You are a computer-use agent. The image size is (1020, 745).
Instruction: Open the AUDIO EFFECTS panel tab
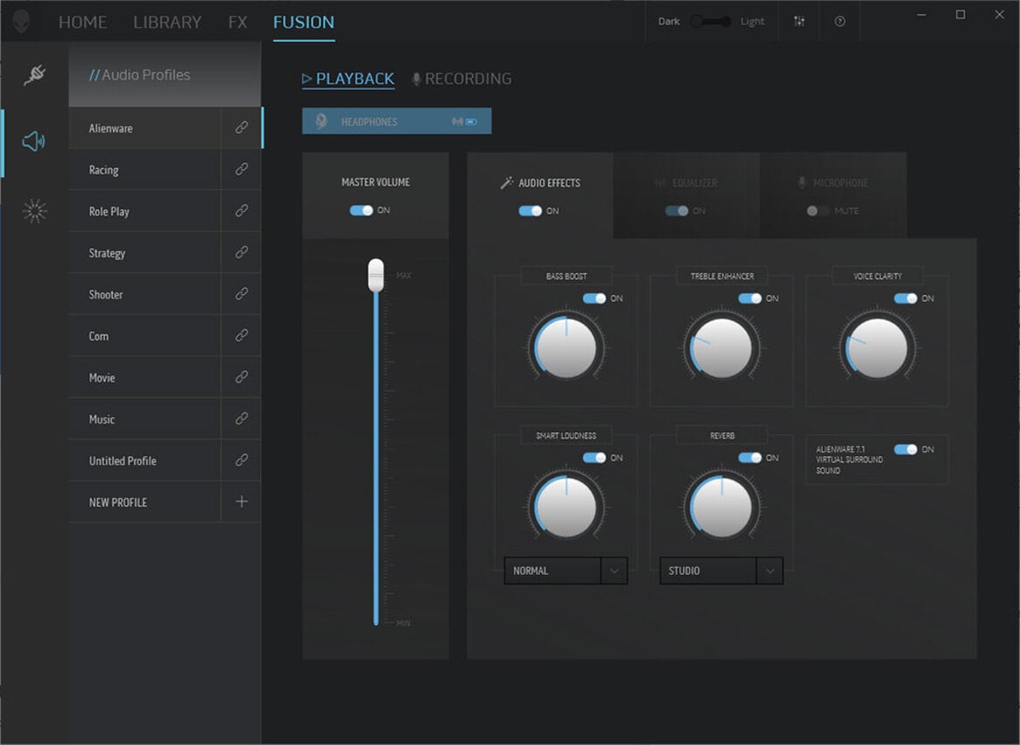pos(540,195)
